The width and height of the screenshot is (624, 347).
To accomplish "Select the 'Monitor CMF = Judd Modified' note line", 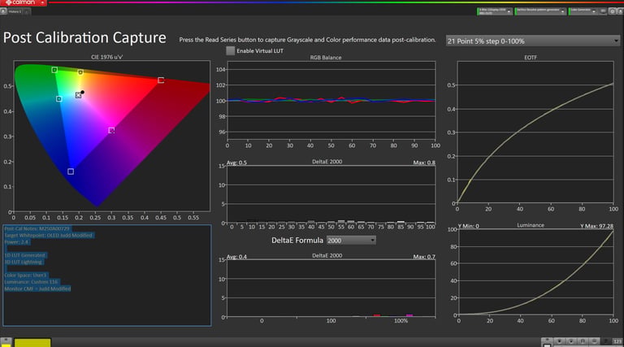I will pos(38,288).
